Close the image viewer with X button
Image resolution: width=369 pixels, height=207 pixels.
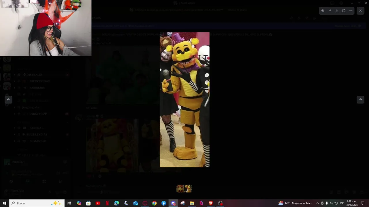click(360, 11)
